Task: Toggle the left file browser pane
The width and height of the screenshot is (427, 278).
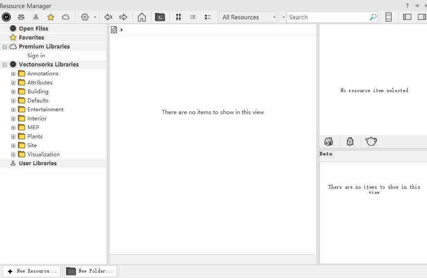Action: (x=407, y=17)
